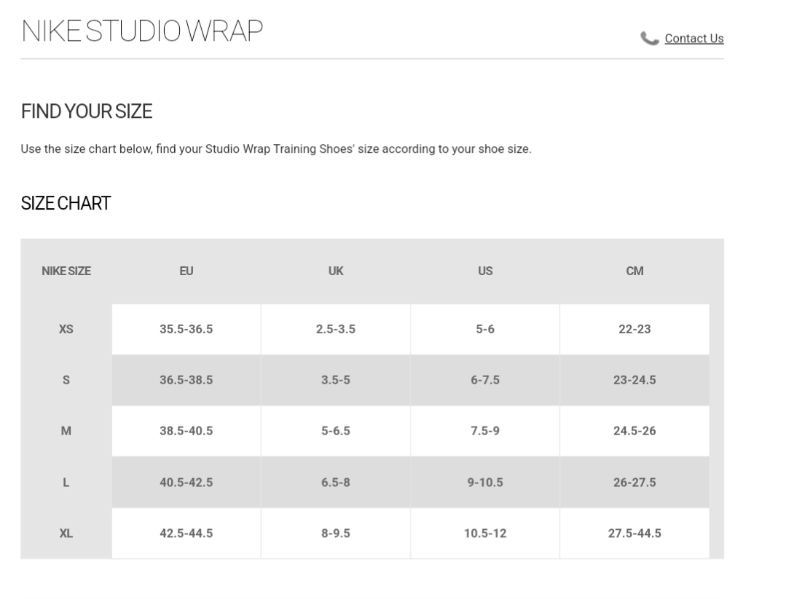Select the M size row label
Viewport: 786px width, 599px height.
pyautogui.click(x=66, y=431)
